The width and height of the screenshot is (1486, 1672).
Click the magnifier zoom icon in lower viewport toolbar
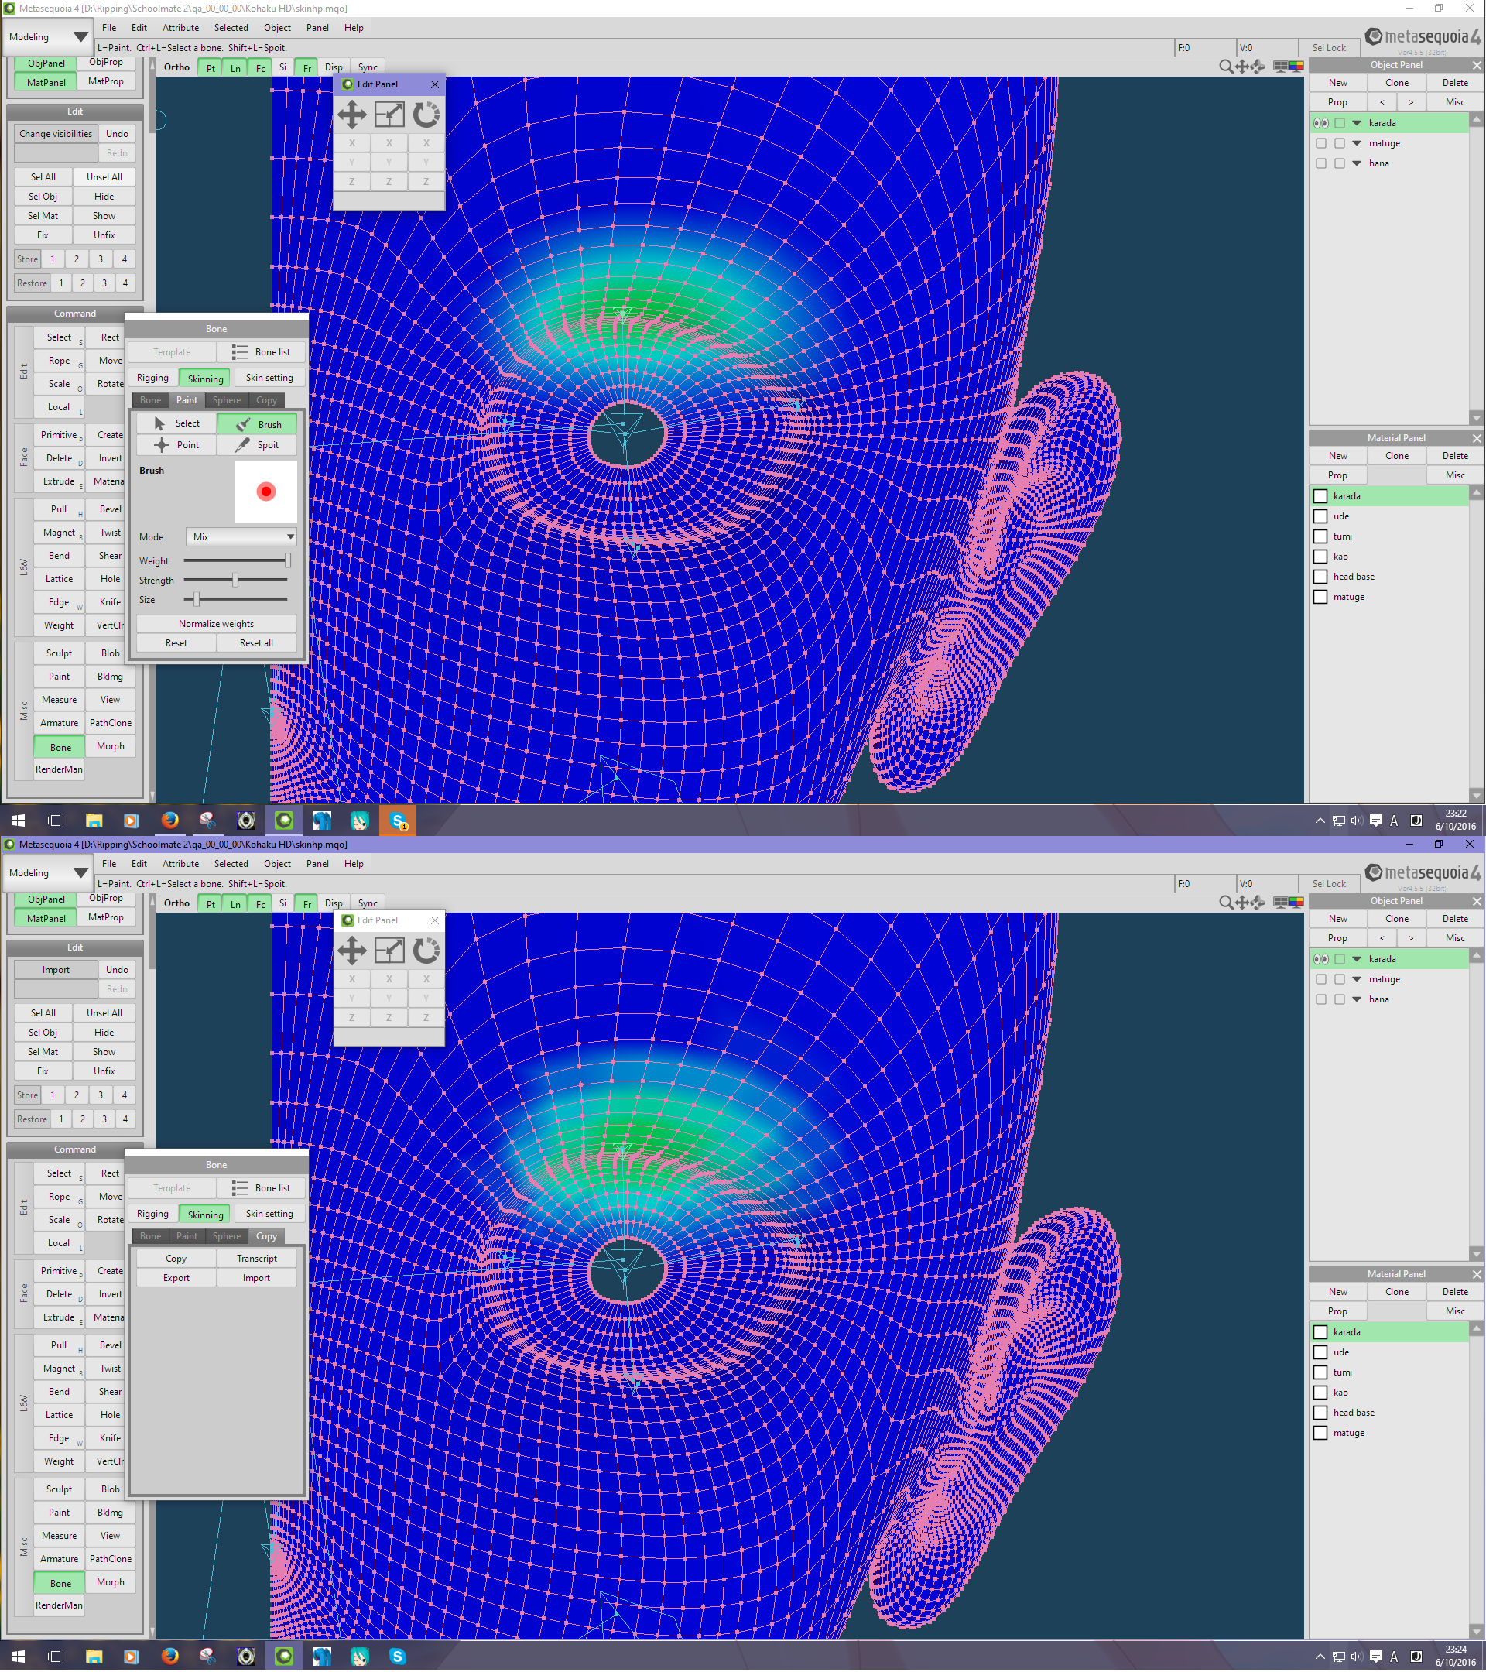pos(1226,903)
